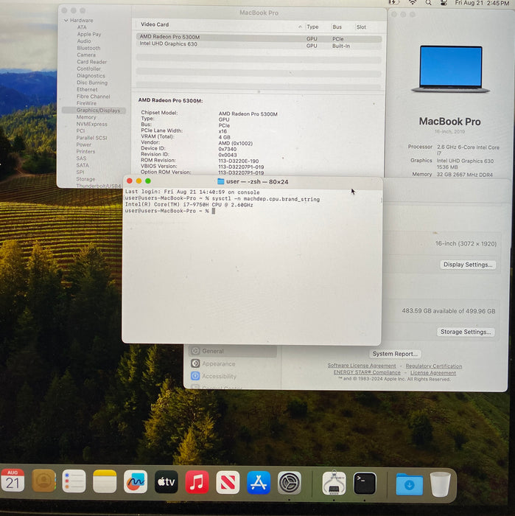Open Trash in the Dock
The width and height of the screenshot is (515, 516).
pos(441,484)
